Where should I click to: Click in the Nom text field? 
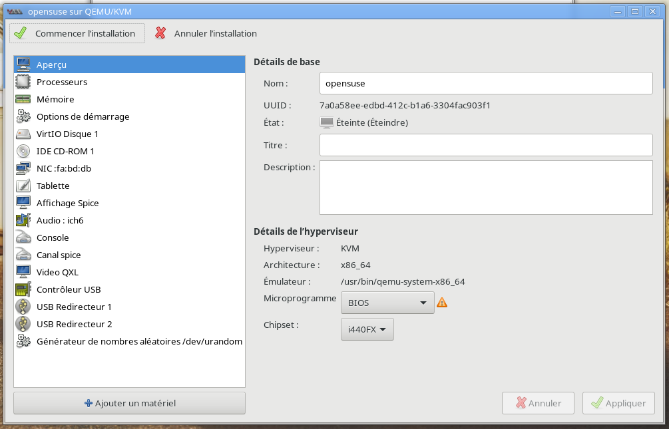click(485, 84)
